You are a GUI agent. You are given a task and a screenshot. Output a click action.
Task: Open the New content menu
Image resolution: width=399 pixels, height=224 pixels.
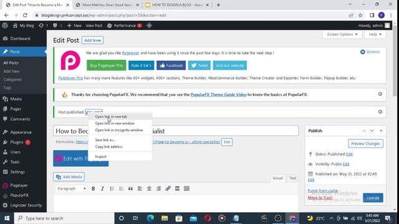point(74,26)
